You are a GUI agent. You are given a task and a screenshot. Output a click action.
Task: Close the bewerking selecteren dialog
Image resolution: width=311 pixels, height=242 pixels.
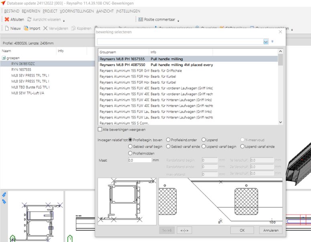click(x=280, y=32)
